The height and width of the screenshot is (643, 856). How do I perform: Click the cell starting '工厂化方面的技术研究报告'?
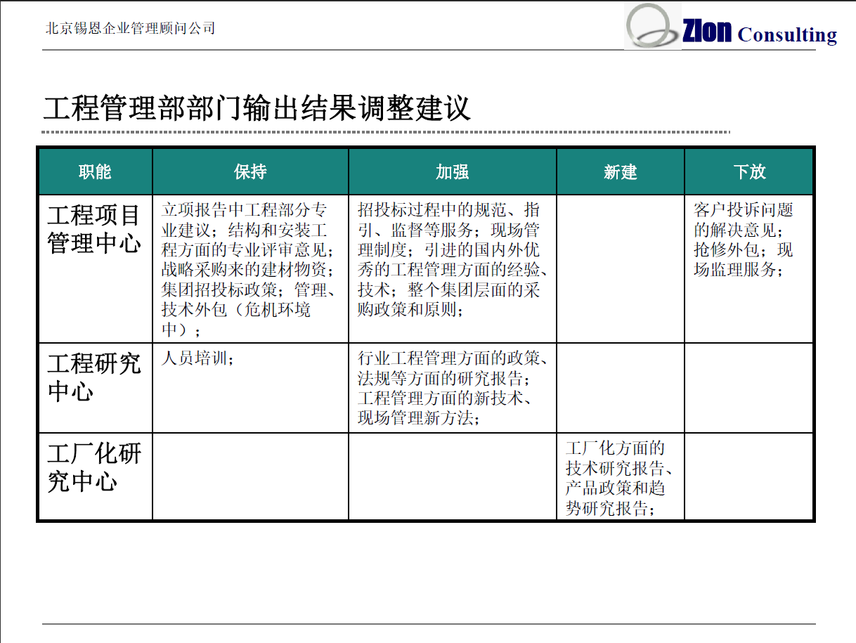[x=621, y=476]
